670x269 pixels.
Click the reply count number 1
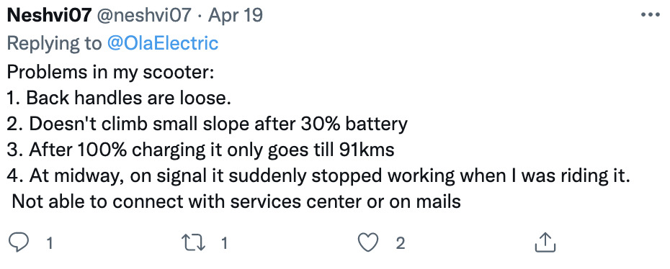click(x=50, y=243)
